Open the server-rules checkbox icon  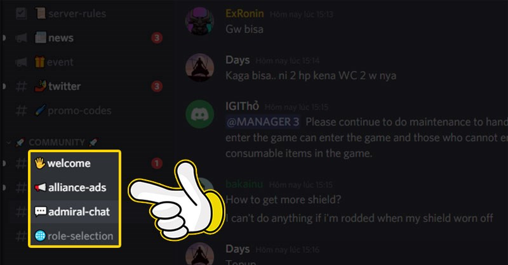pos(22,13)
